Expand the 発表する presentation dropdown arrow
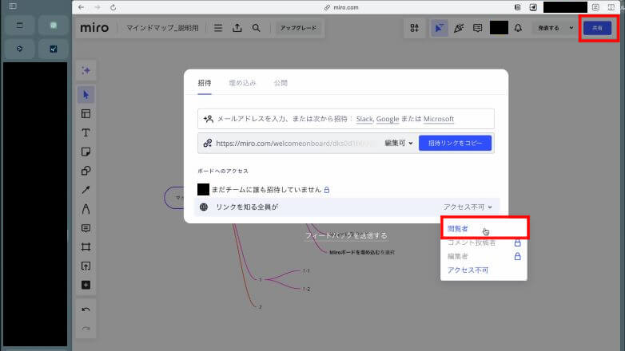 pyautogui.click(x=571, y=28)
